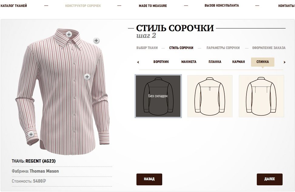Switch to the Карман tab
The image size is (295, 192).
(239, 62)
